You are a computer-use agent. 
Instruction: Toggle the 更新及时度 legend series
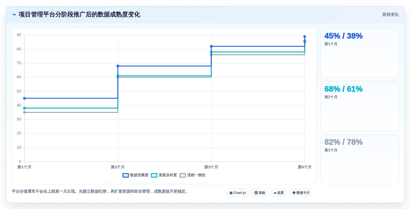[164, 175]
